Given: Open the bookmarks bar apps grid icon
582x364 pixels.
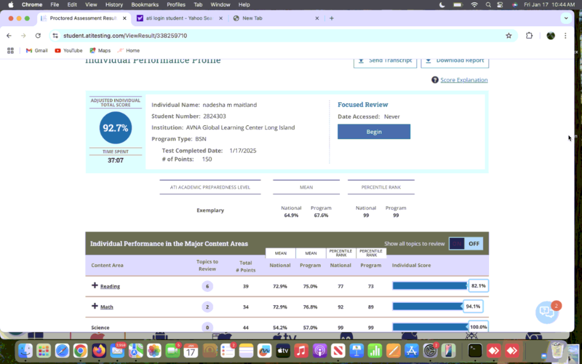Looking at the screenshot, I should click(x=10, y=51).
